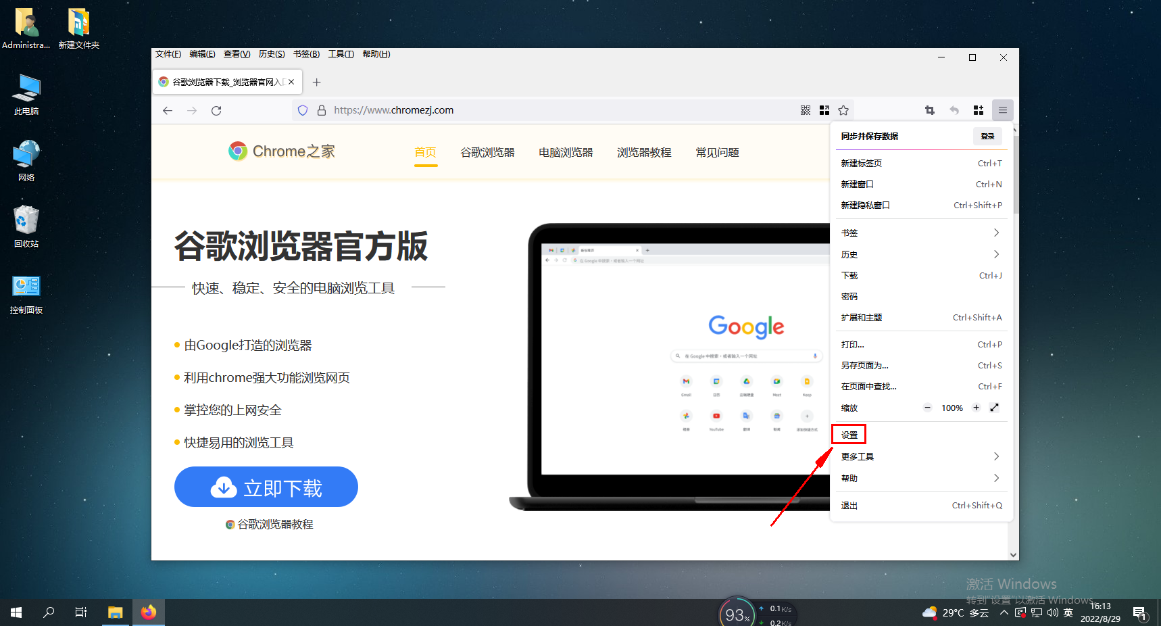
Task: Open the 网络 desktop icon
Action: (26, 161)
